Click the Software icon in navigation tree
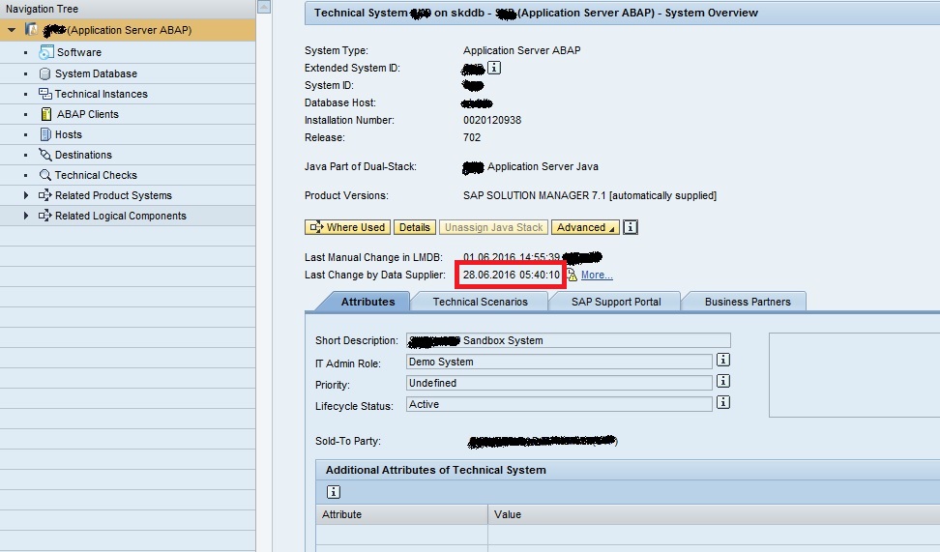 (45, 53)
